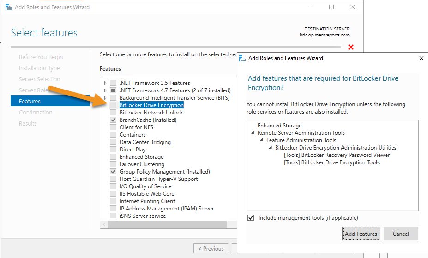428x258 pixels.
Task: Click the Add Features button
Action: 361,234
